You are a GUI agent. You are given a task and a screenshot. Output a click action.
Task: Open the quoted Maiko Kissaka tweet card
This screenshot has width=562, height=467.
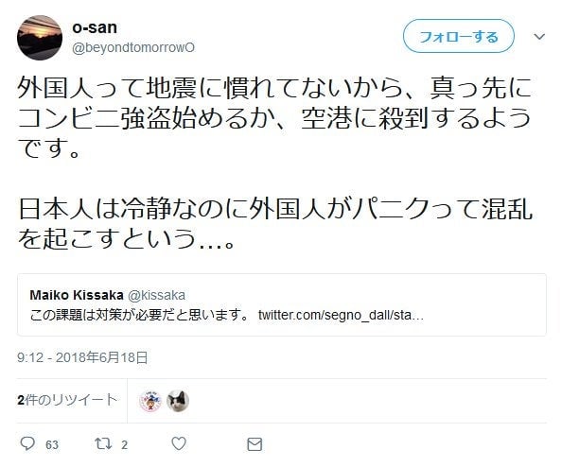(x=282, y=304)
